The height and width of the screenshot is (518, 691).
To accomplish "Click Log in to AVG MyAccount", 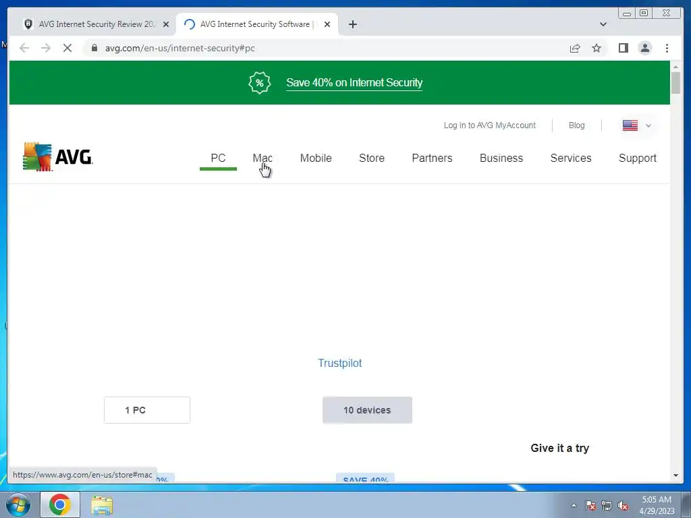I will [490, 125].
